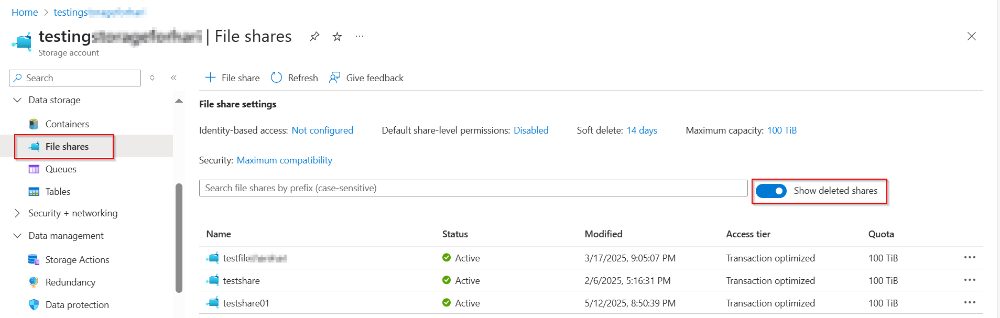Click the sidebar Search field

(75, 78)
